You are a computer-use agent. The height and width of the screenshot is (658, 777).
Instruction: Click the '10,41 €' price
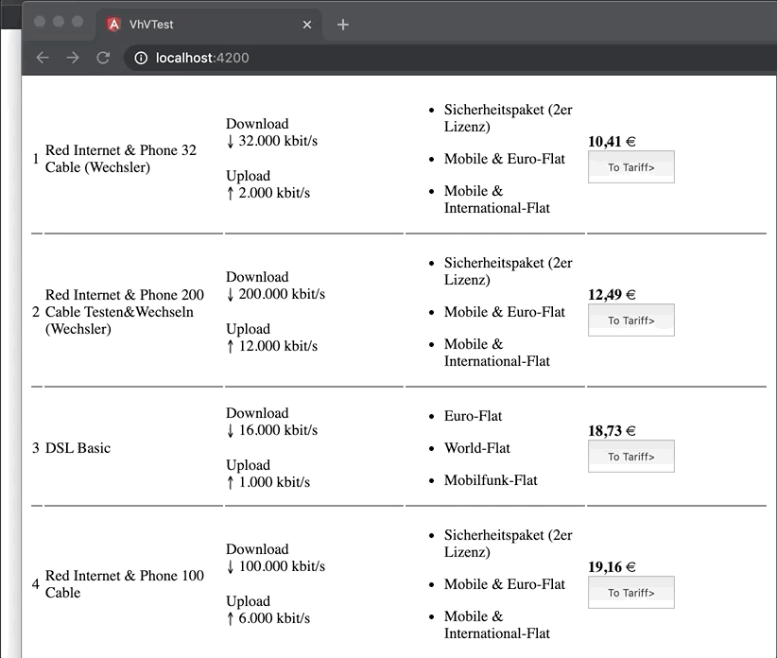coord(612,142)
